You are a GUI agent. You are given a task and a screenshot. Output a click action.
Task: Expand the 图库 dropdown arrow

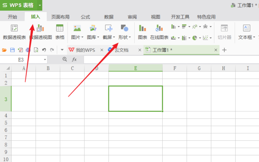click(98, 37)
